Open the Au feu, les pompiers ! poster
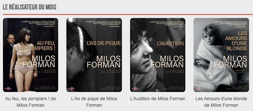Viewport: 253px width, 111px height. click(31, 55)
